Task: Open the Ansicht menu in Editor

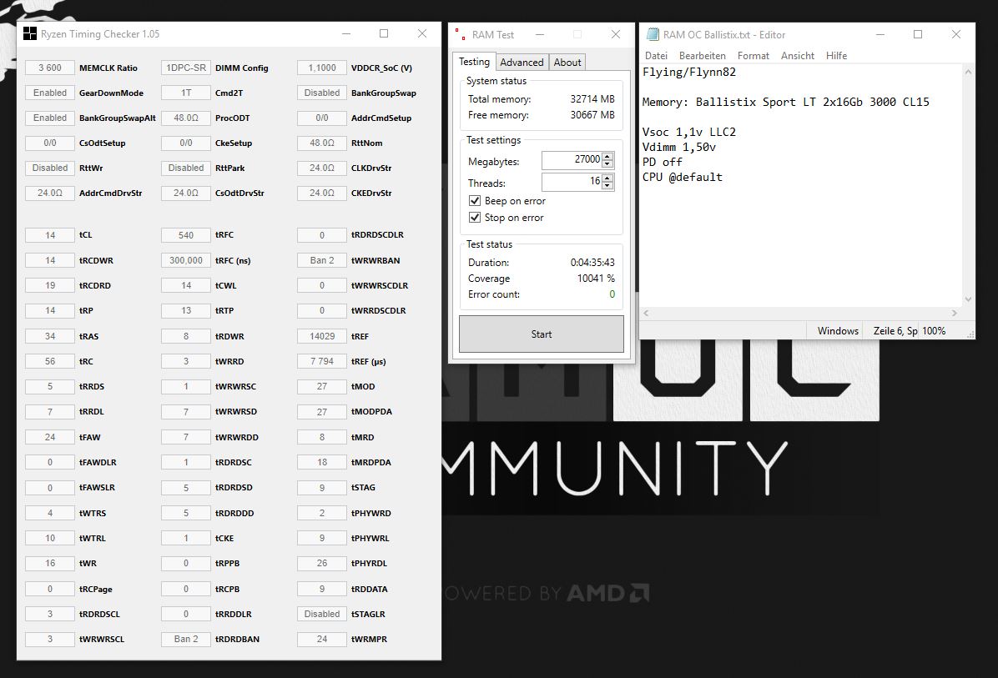Action: (798, 56)
